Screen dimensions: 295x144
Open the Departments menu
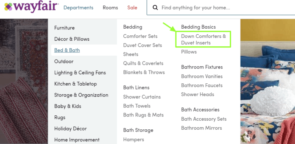(78, 8)
